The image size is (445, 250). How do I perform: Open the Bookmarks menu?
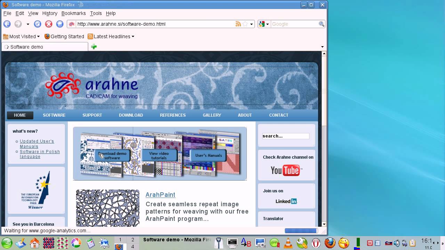click(x=73, y=13)
